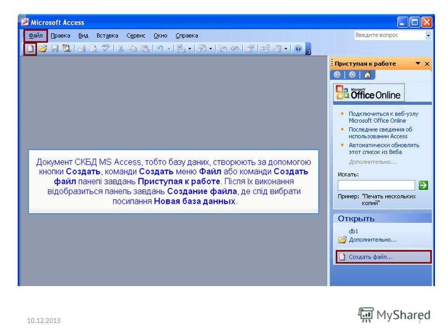Click the gray 'Дополнительно…' link above Искать
The image size is (448, 336).
(x=372, y=162)
